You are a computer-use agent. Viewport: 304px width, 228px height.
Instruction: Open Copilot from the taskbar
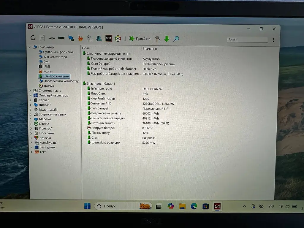pos(171,206)
